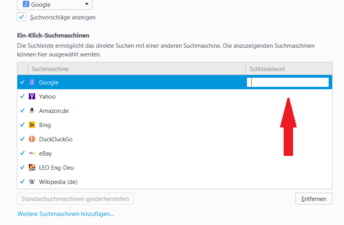Click the Amazon.de icon
The height and width of the screenshot is (225, 344).
(32, 111)
